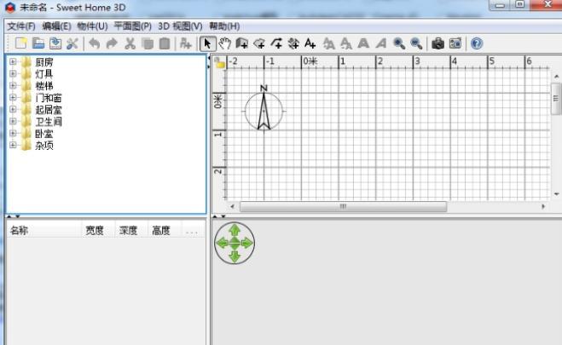Open the 帮助(H) menu
Viewport: 562px width, 345px height.
coord(224,26)
